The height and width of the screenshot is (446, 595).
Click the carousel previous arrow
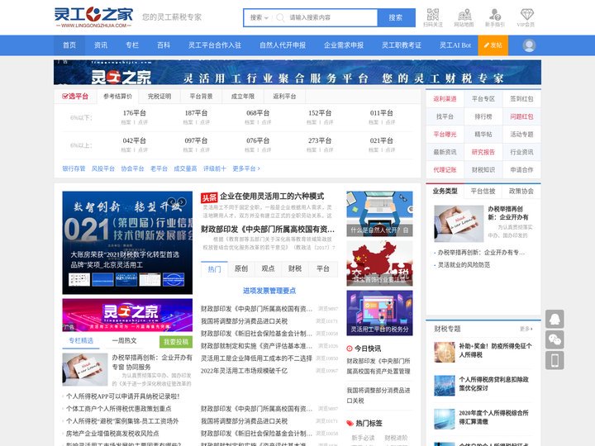pyautogui.click(x=172, y=202)
